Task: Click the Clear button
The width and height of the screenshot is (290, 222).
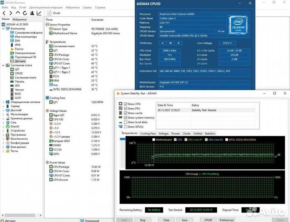Action: (166, 220)
